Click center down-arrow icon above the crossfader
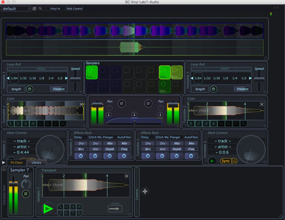This screenshot has height=220, width=285. click(x=134, y=114)
